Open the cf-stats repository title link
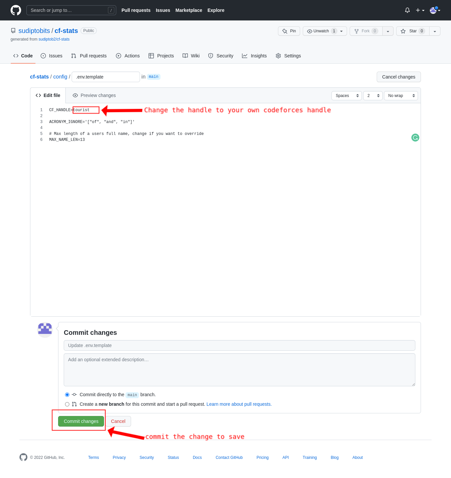This screenshot has height=478, width=451. (x=66, y=31)
